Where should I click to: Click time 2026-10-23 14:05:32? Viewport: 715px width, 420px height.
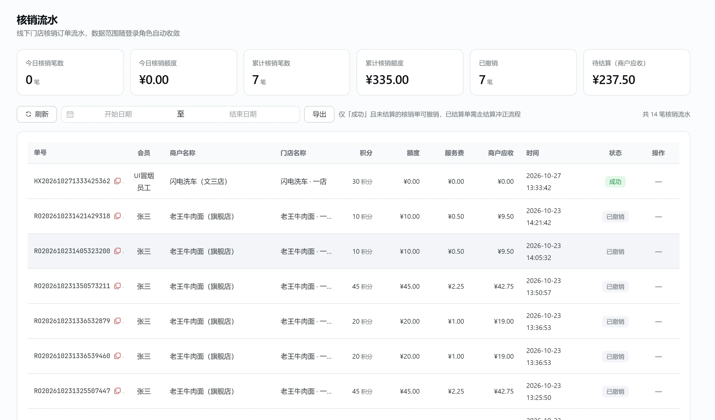pos(543,252)
